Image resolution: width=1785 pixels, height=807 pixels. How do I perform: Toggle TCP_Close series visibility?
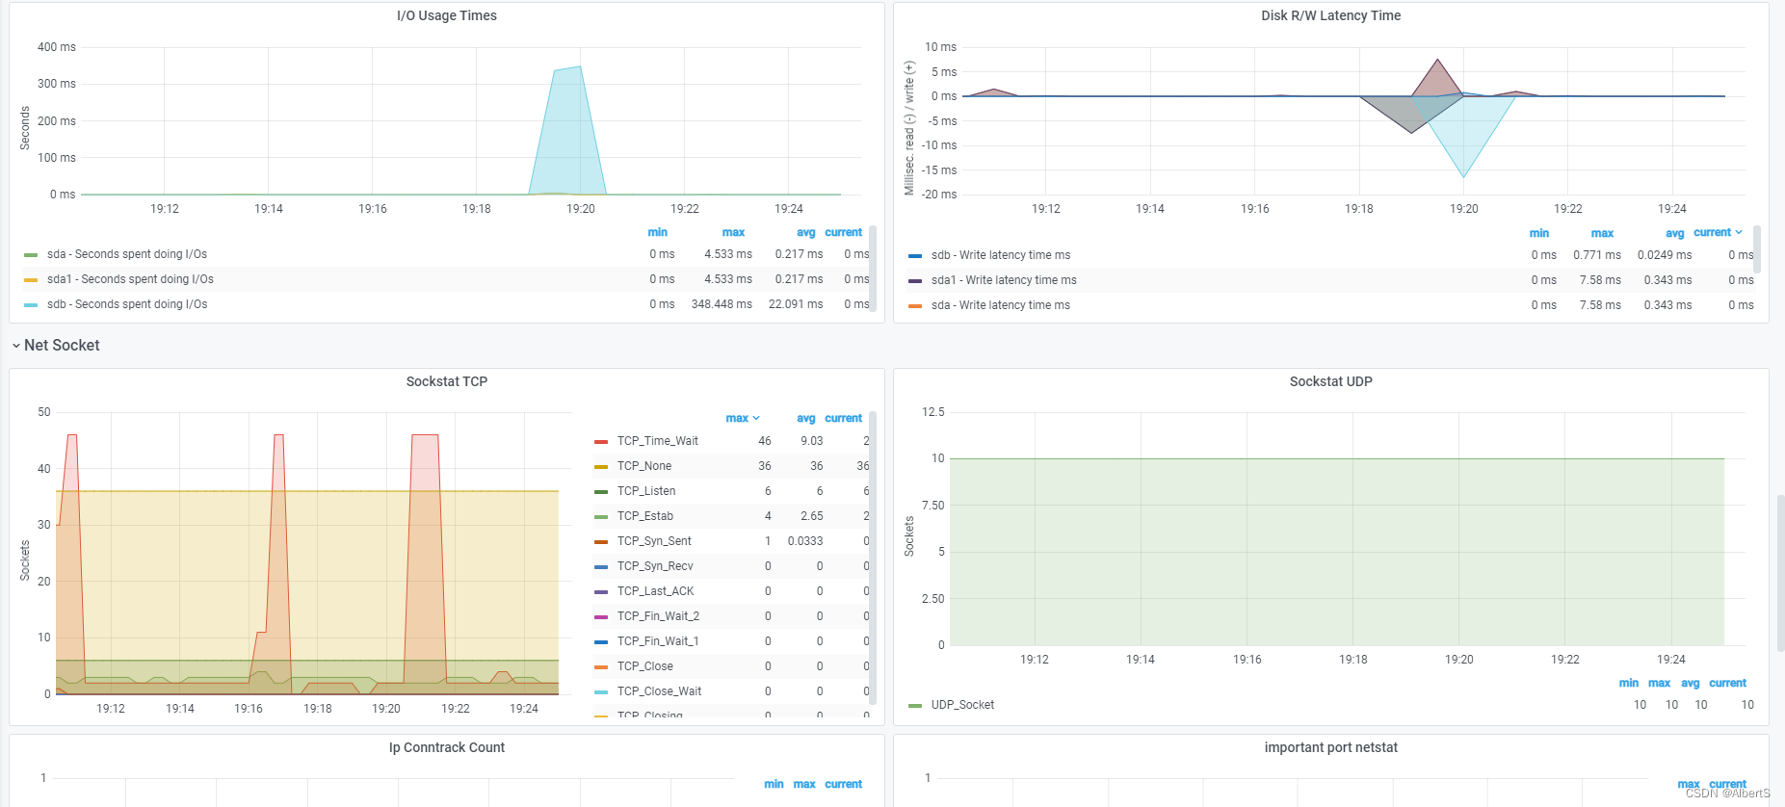[645, 666]
